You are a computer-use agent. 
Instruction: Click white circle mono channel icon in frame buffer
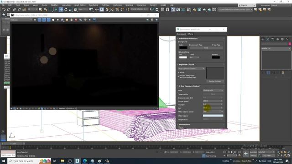53,20
